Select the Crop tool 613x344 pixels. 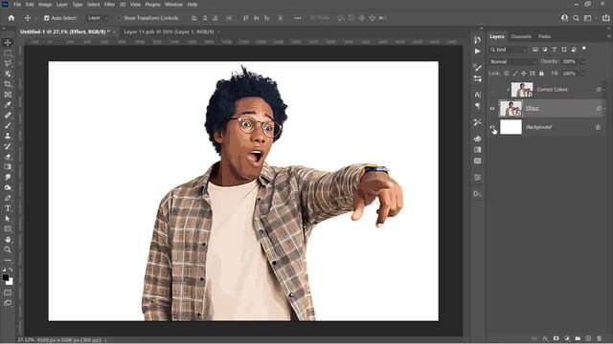pyautogui.click(x=8, y=84)
